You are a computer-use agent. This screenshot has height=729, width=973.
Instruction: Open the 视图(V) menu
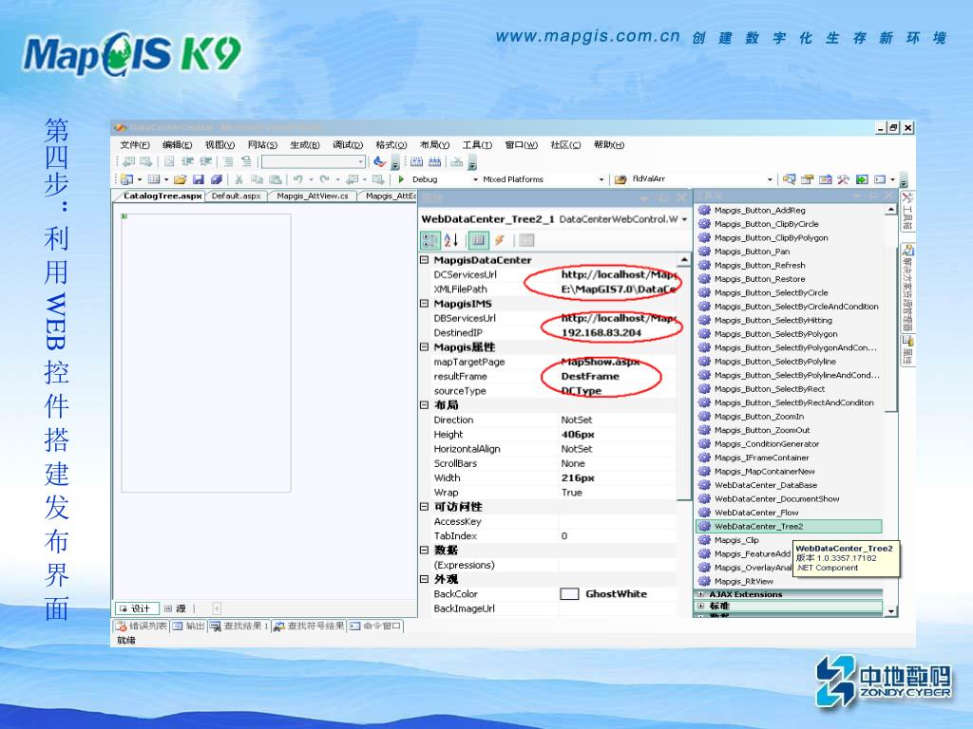(219, 144)
